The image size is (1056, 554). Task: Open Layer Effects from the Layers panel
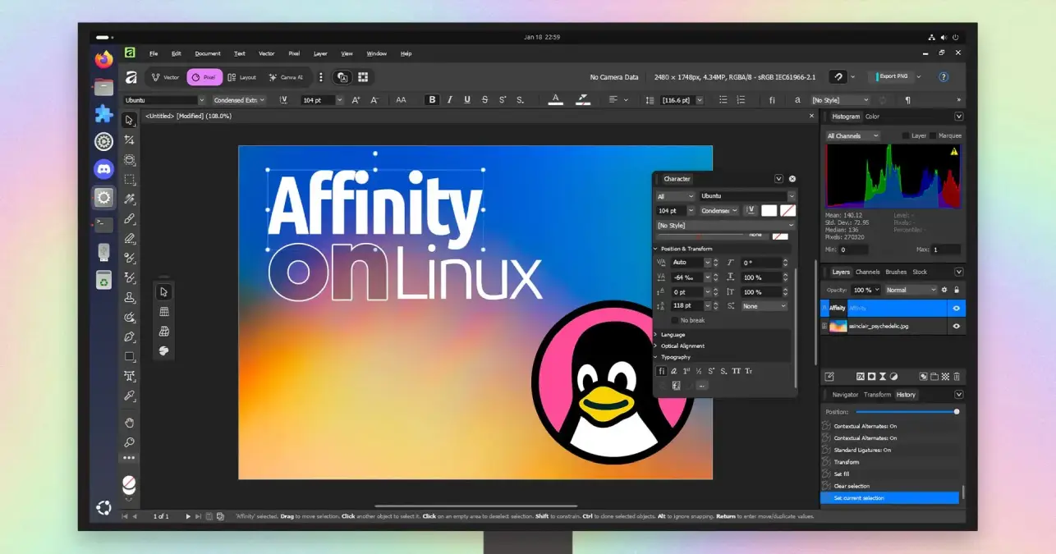click(861, 376)
